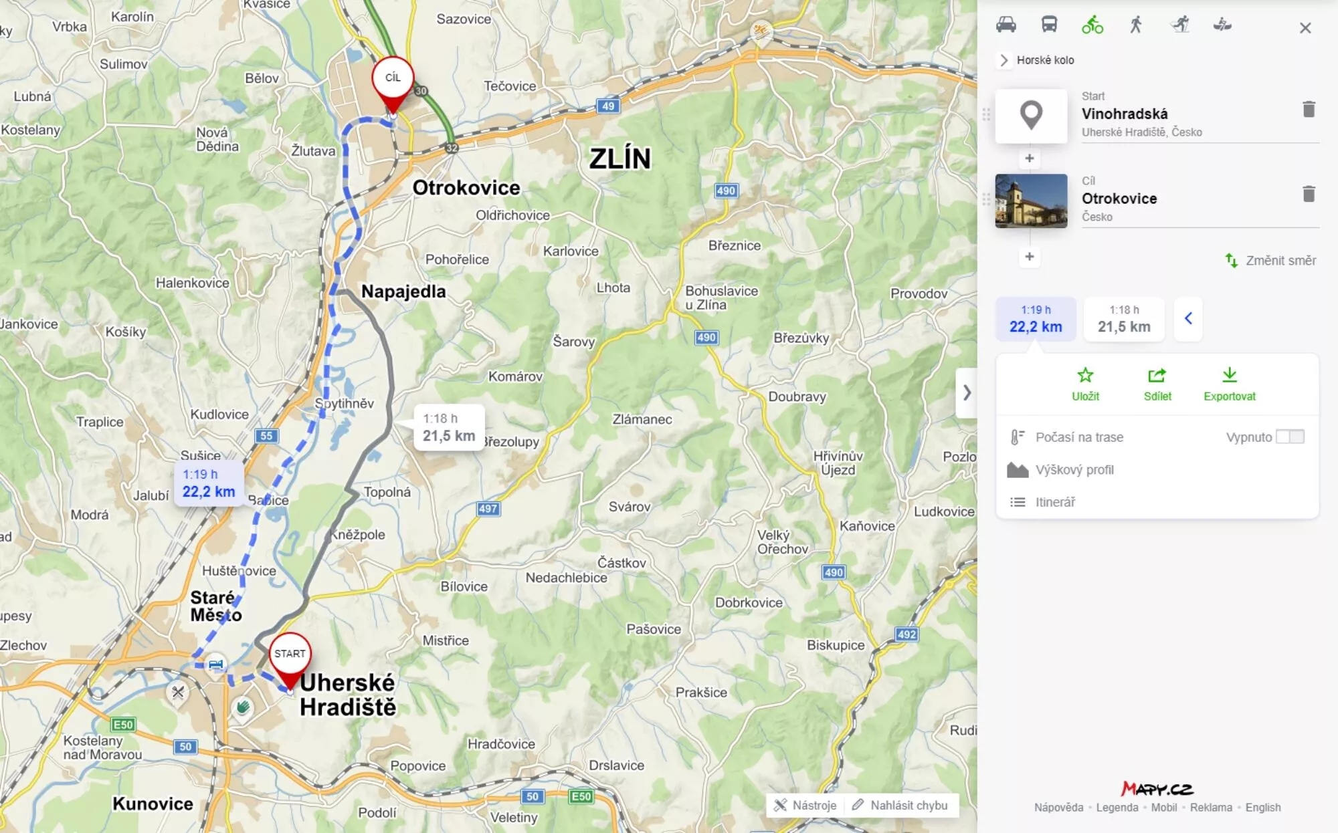Select walking route mode icon
The image size is (1338, 833).
pos(1135,25)
